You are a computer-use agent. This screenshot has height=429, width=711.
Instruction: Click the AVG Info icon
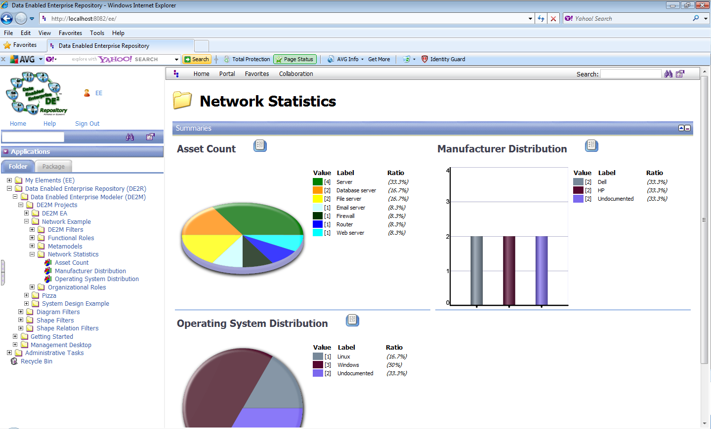331,59
